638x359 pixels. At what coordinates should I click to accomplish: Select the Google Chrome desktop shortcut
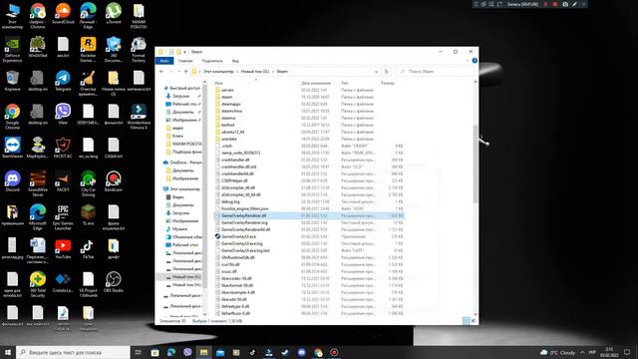pyautogui.click(x=12, y=117)
